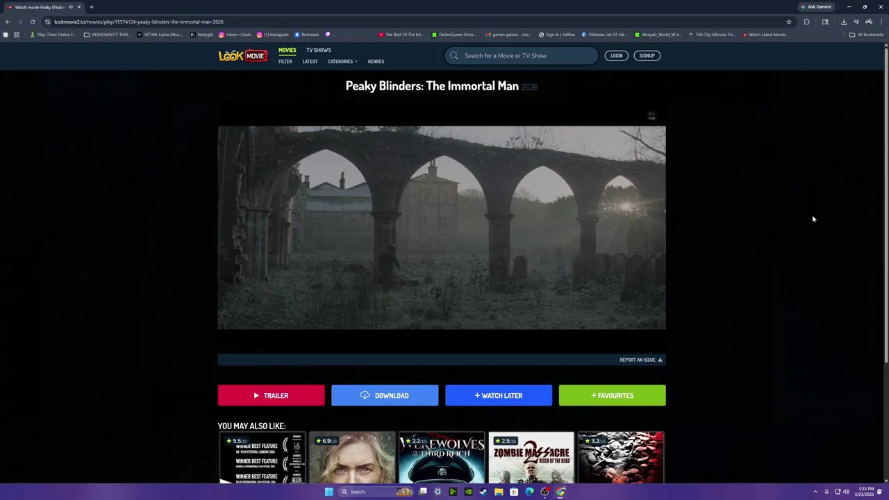Click the search magnifier icon in site header
The height and width of the screenshot is (500, 889).
point(454,56)
